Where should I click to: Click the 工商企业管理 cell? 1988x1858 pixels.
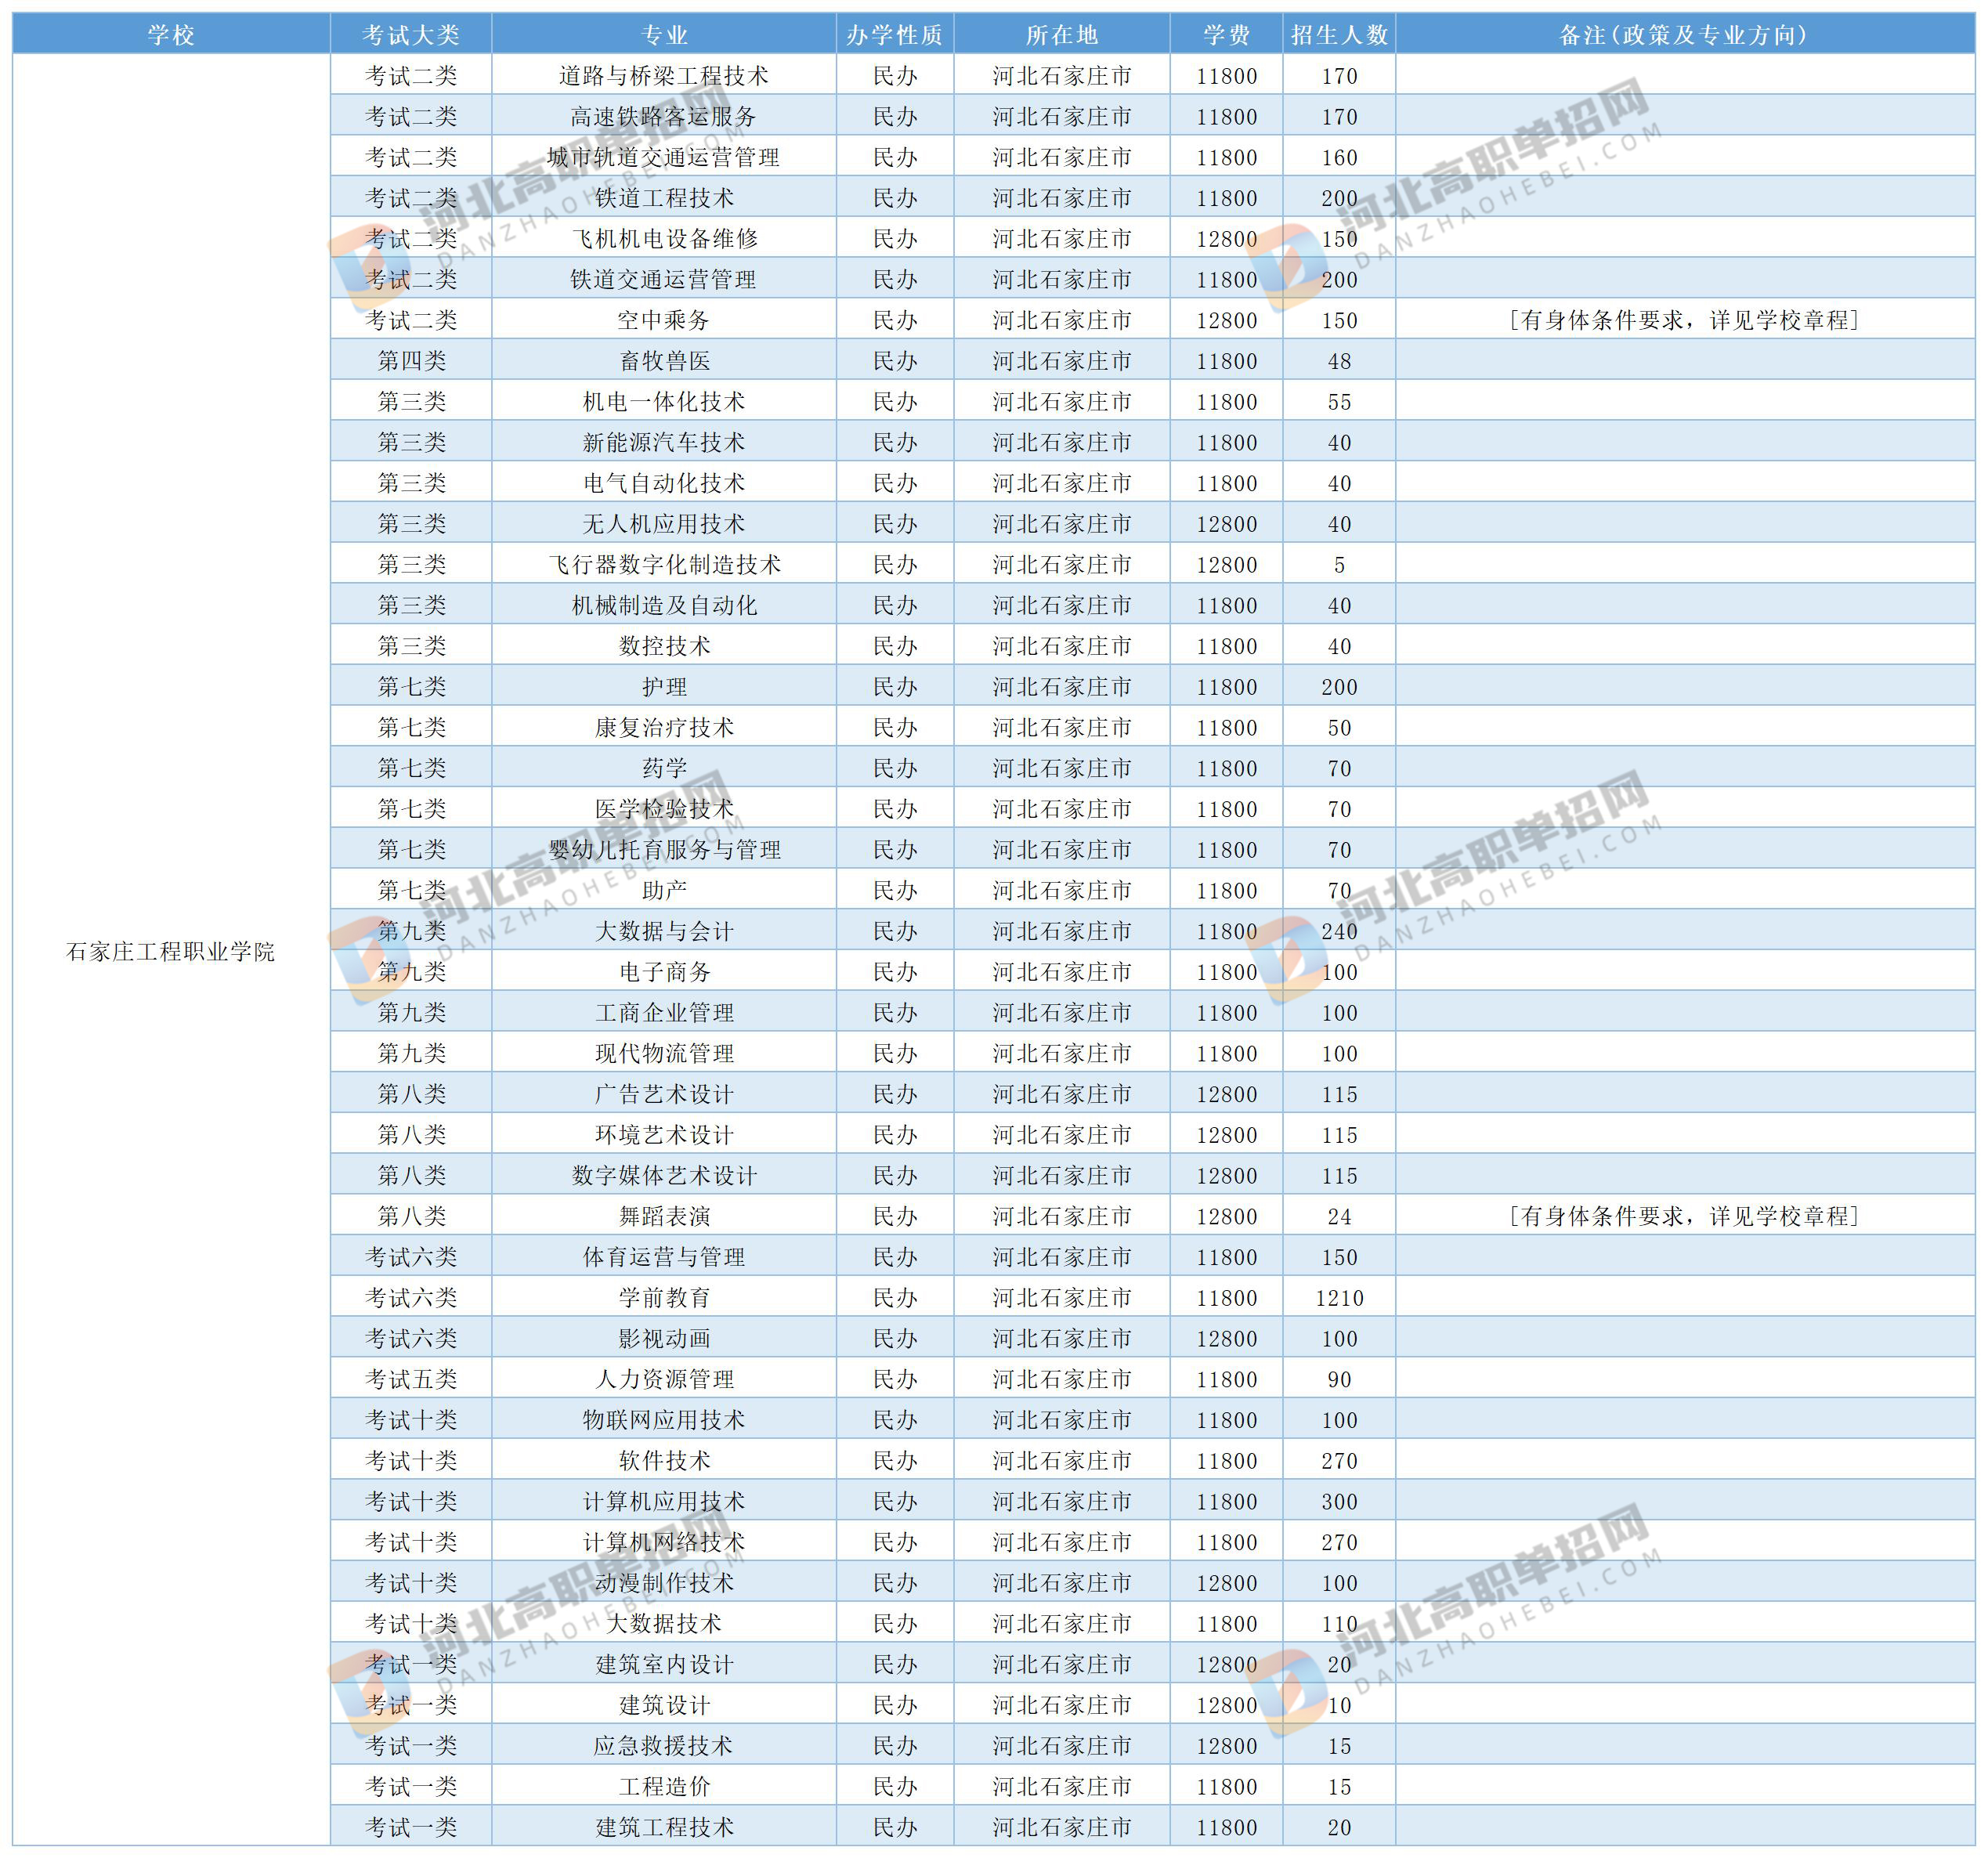pos(664,1013)
